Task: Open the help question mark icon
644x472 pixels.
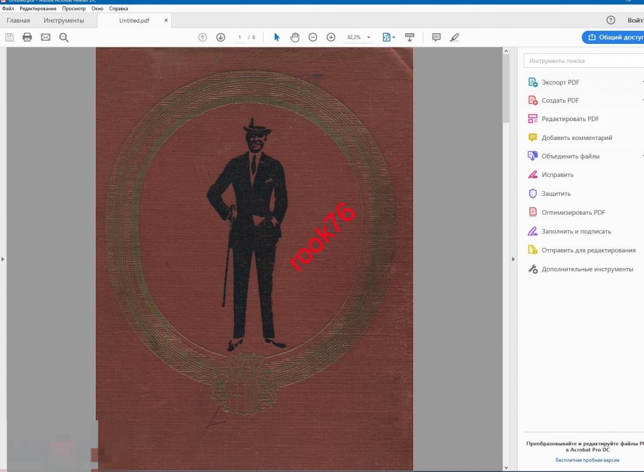Action: click(x=611, y=20)
